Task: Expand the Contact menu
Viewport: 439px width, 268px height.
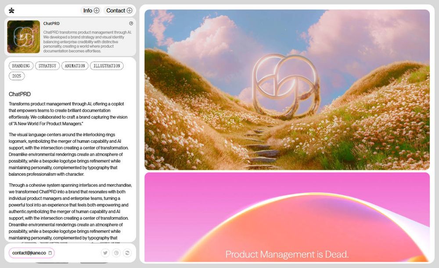Action: (x=119, y=11)
